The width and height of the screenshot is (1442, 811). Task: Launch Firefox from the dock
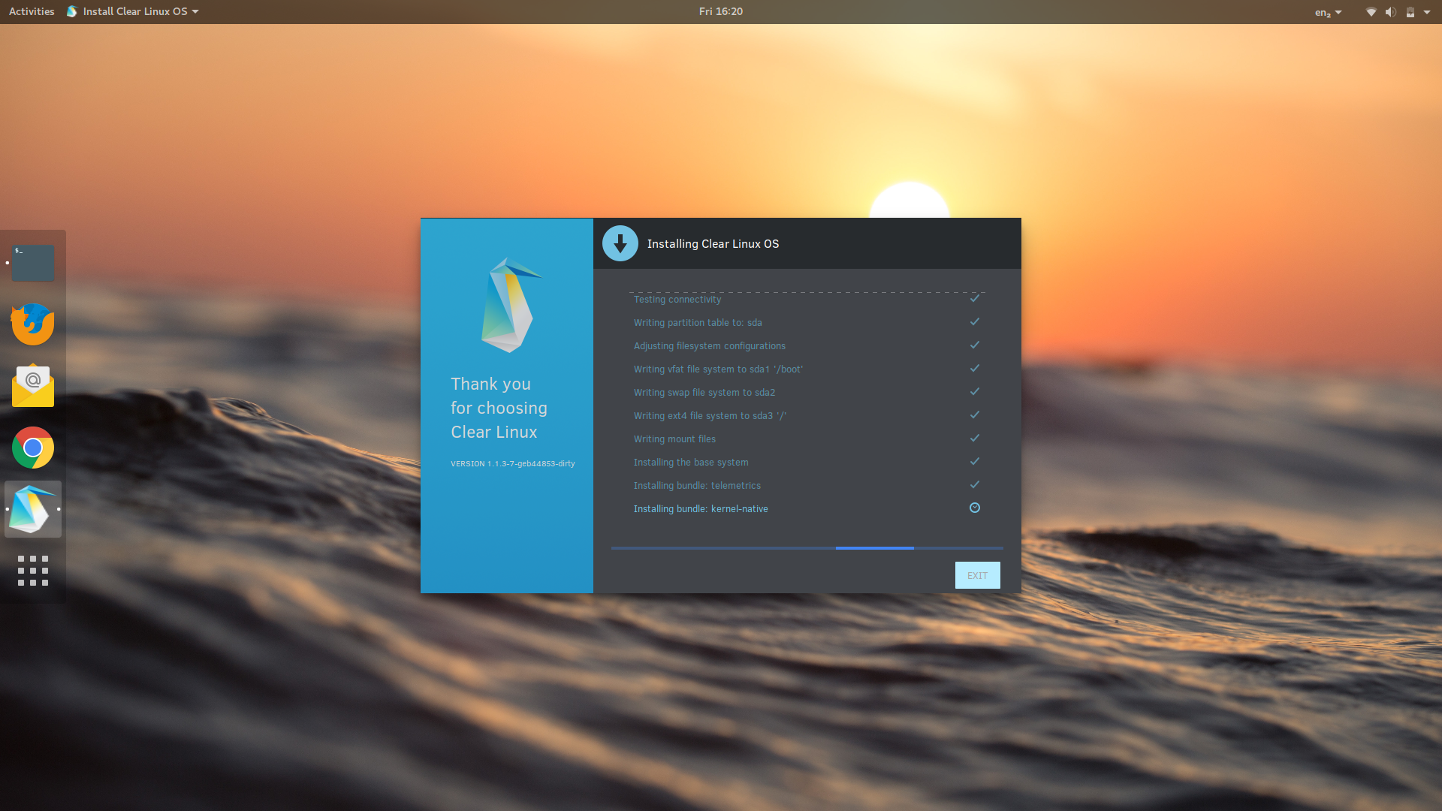coord(33,324)
